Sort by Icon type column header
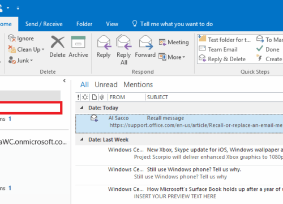Image resolution: width=283 pixels, height=204 pixels. coord(95,97)
